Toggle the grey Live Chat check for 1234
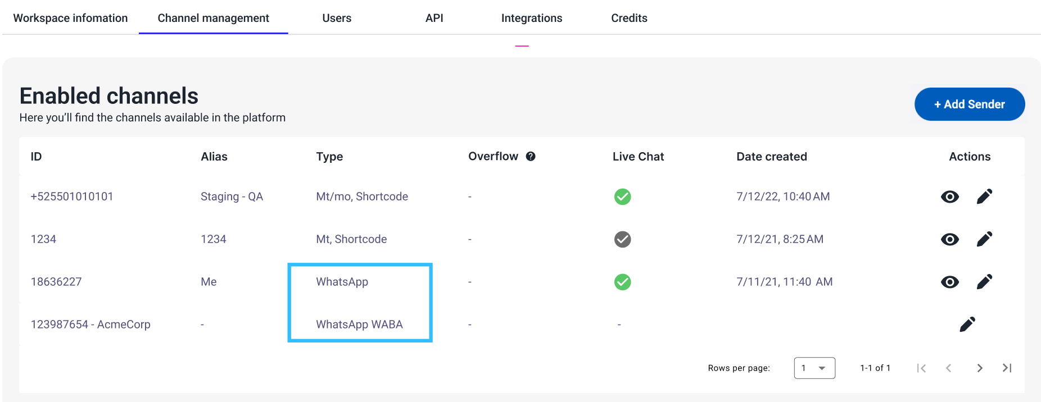The image size is (1041, 402). (622, 239)
